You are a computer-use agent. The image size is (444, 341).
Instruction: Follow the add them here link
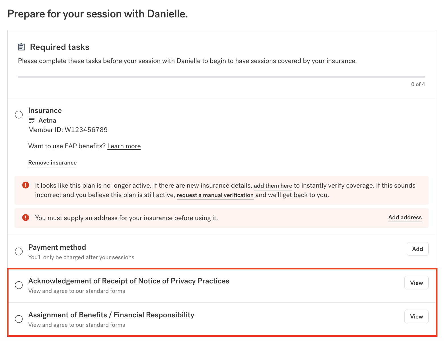point(273,186)
